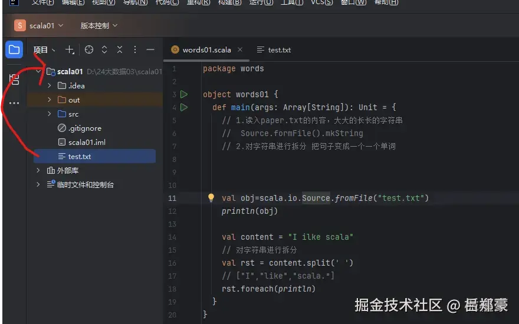Open the Project tool window icon
The width and height of the screenshot is (519, 324).
[x=14, y=49]
